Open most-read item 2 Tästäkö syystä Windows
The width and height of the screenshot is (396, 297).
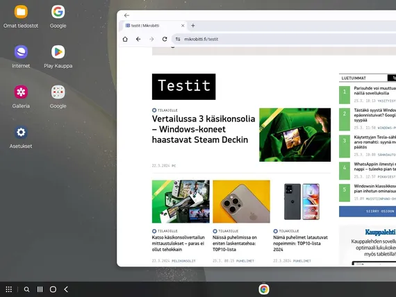tap(374, 115)
